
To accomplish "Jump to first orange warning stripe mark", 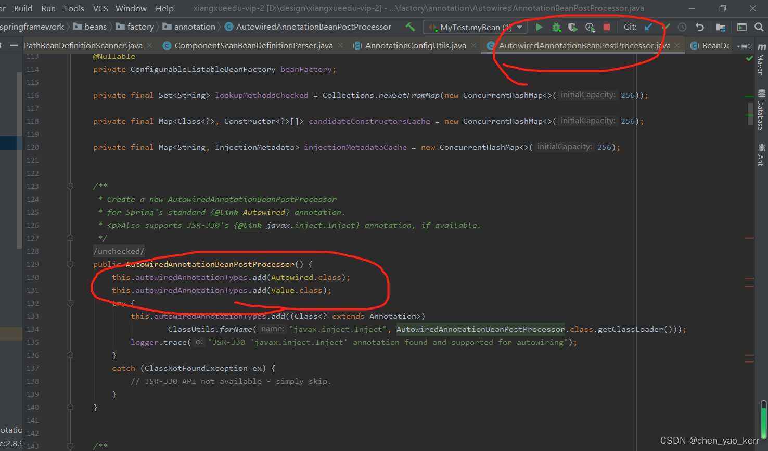I will [749, 238].
